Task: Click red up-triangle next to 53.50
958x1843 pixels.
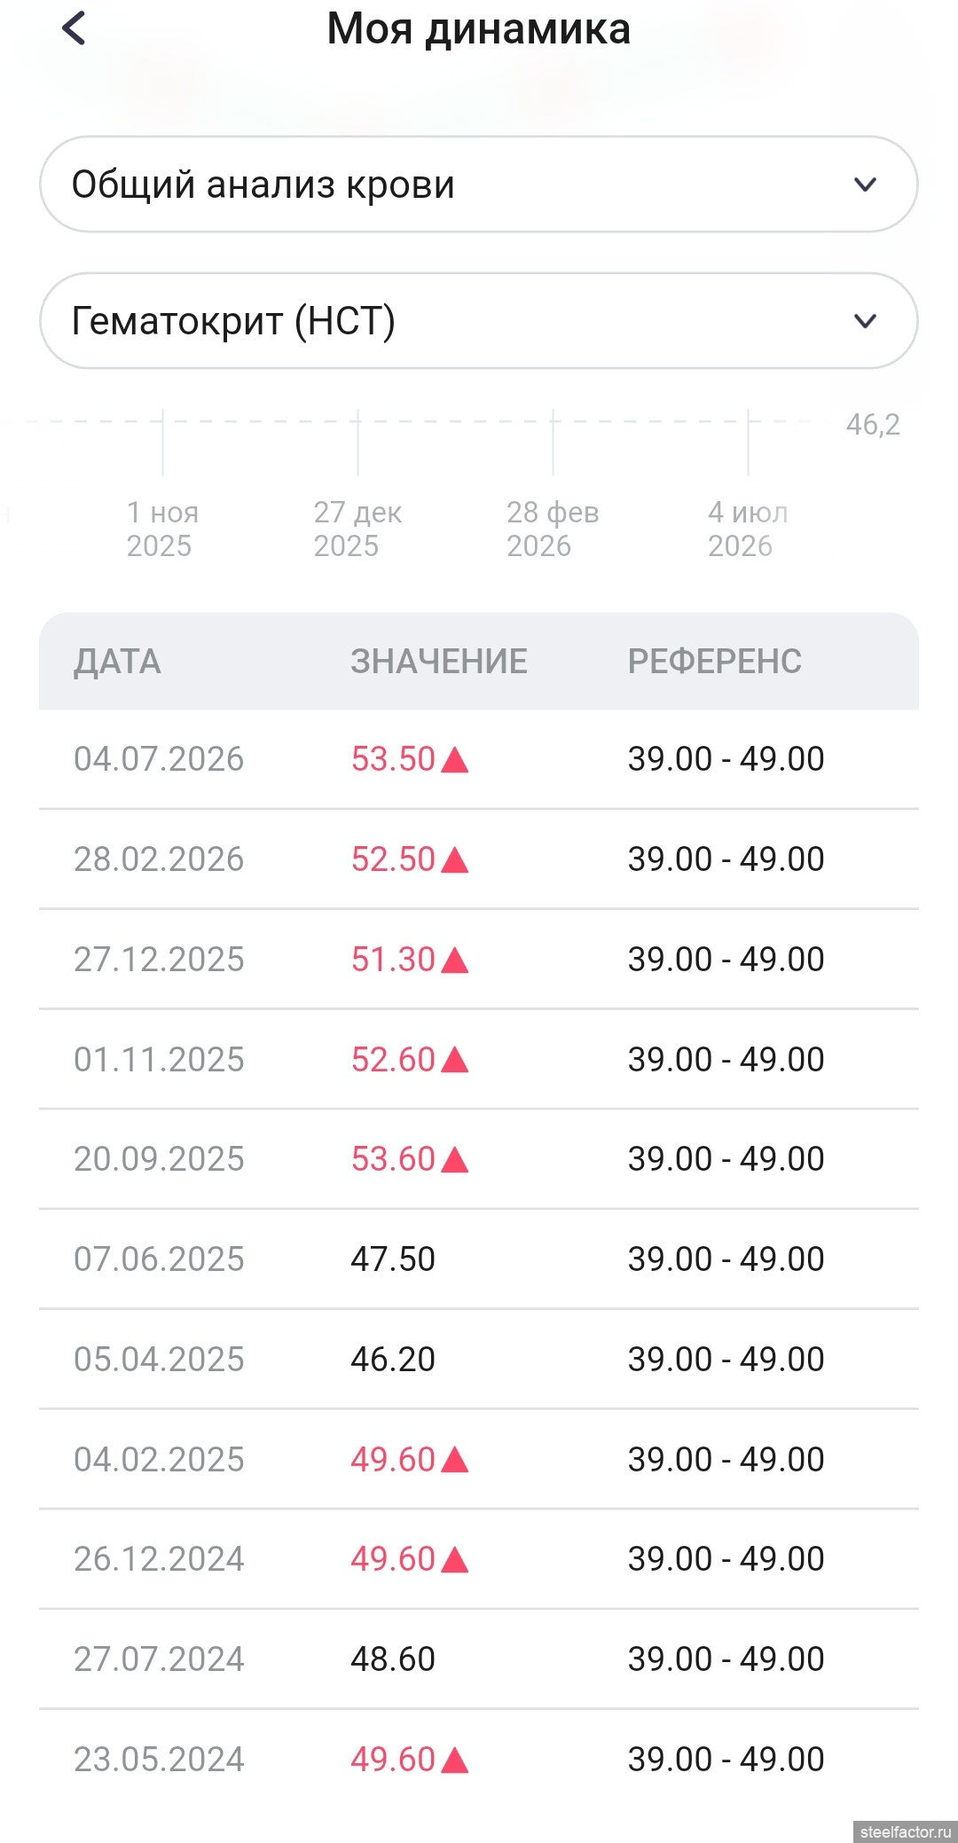Action: tap(454, 759)
